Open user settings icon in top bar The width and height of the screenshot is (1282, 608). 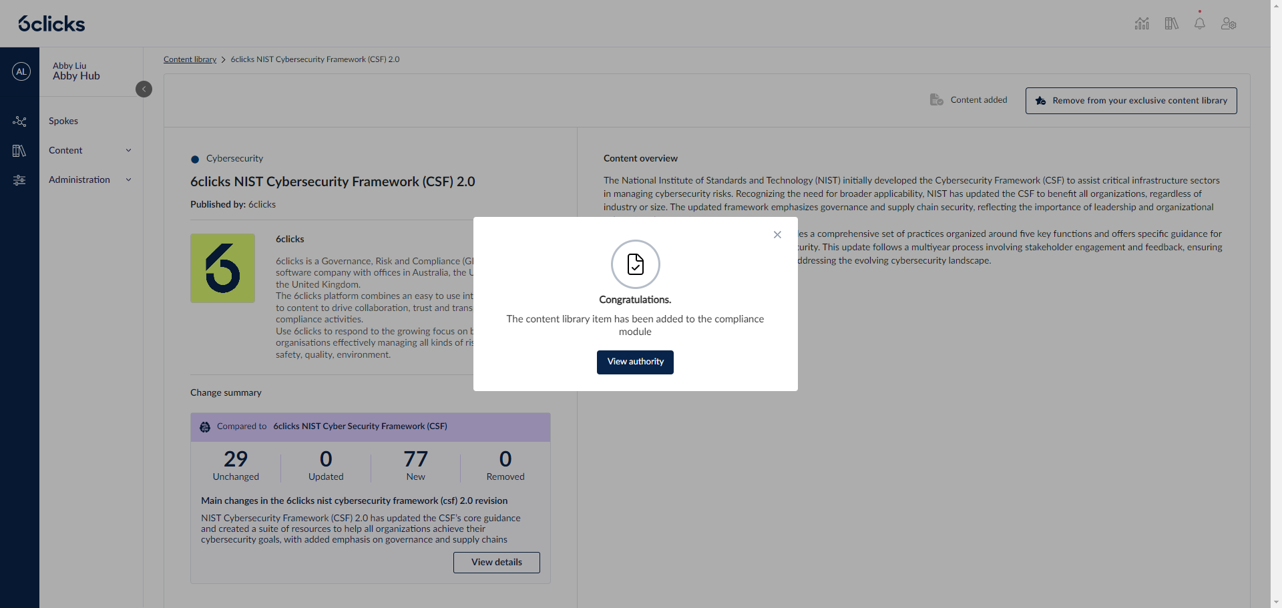point(1229,24)
